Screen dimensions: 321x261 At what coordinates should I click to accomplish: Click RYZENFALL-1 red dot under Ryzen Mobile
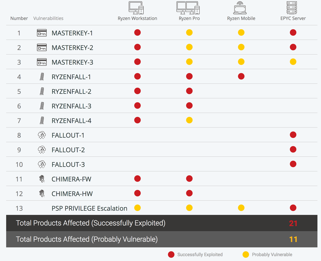click(x=241, y=76)
